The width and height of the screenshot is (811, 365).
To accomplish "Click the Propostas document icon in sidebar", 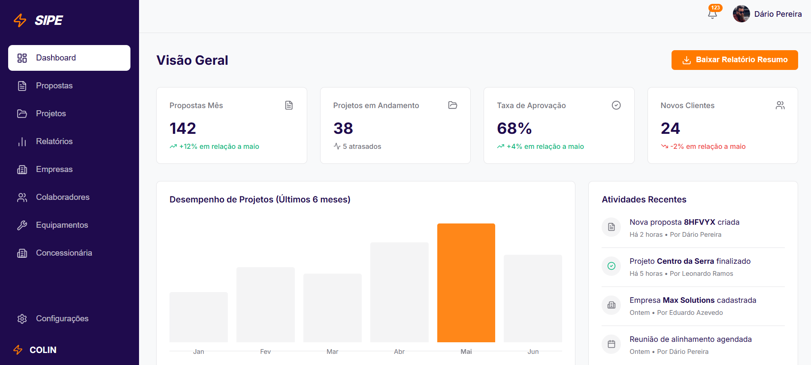I will [x=22, y=86].
